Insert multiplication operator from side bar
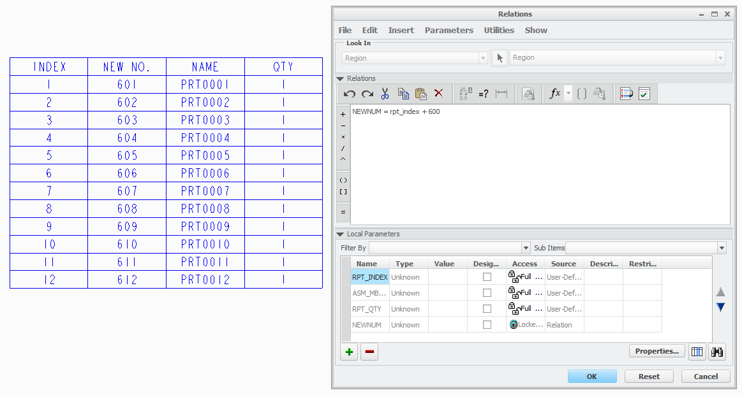 pos(343,137)
